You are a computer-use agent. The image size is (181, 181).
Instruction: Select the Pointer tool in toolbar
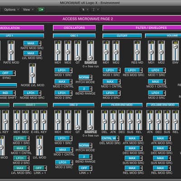pyautogui.click(x=85, y=10)
